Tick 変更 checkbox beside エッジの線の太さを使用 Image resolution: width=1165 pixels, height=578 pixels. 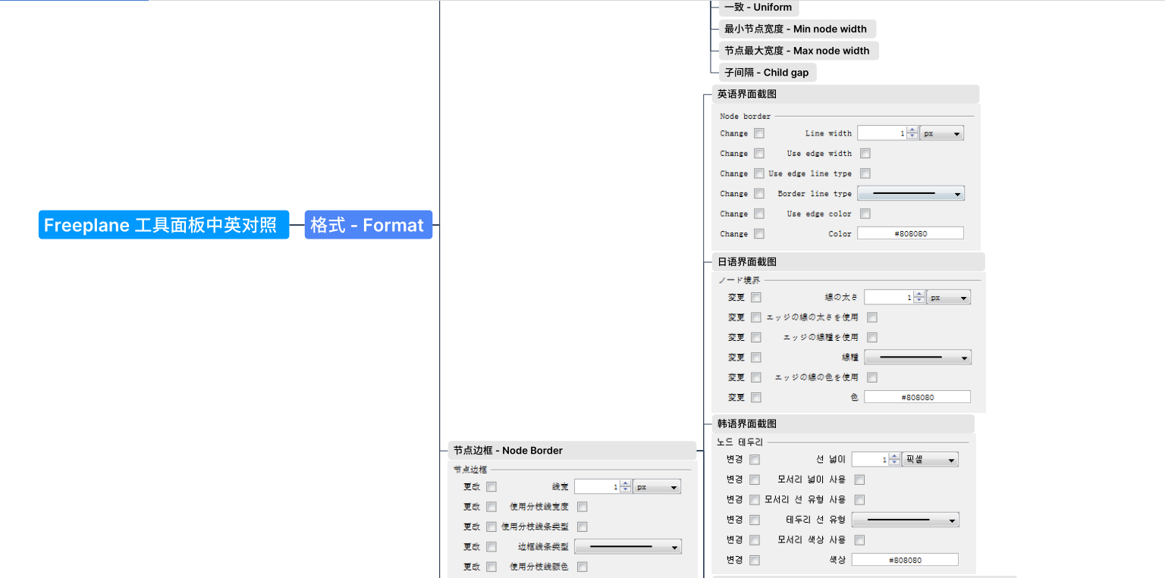756,317
